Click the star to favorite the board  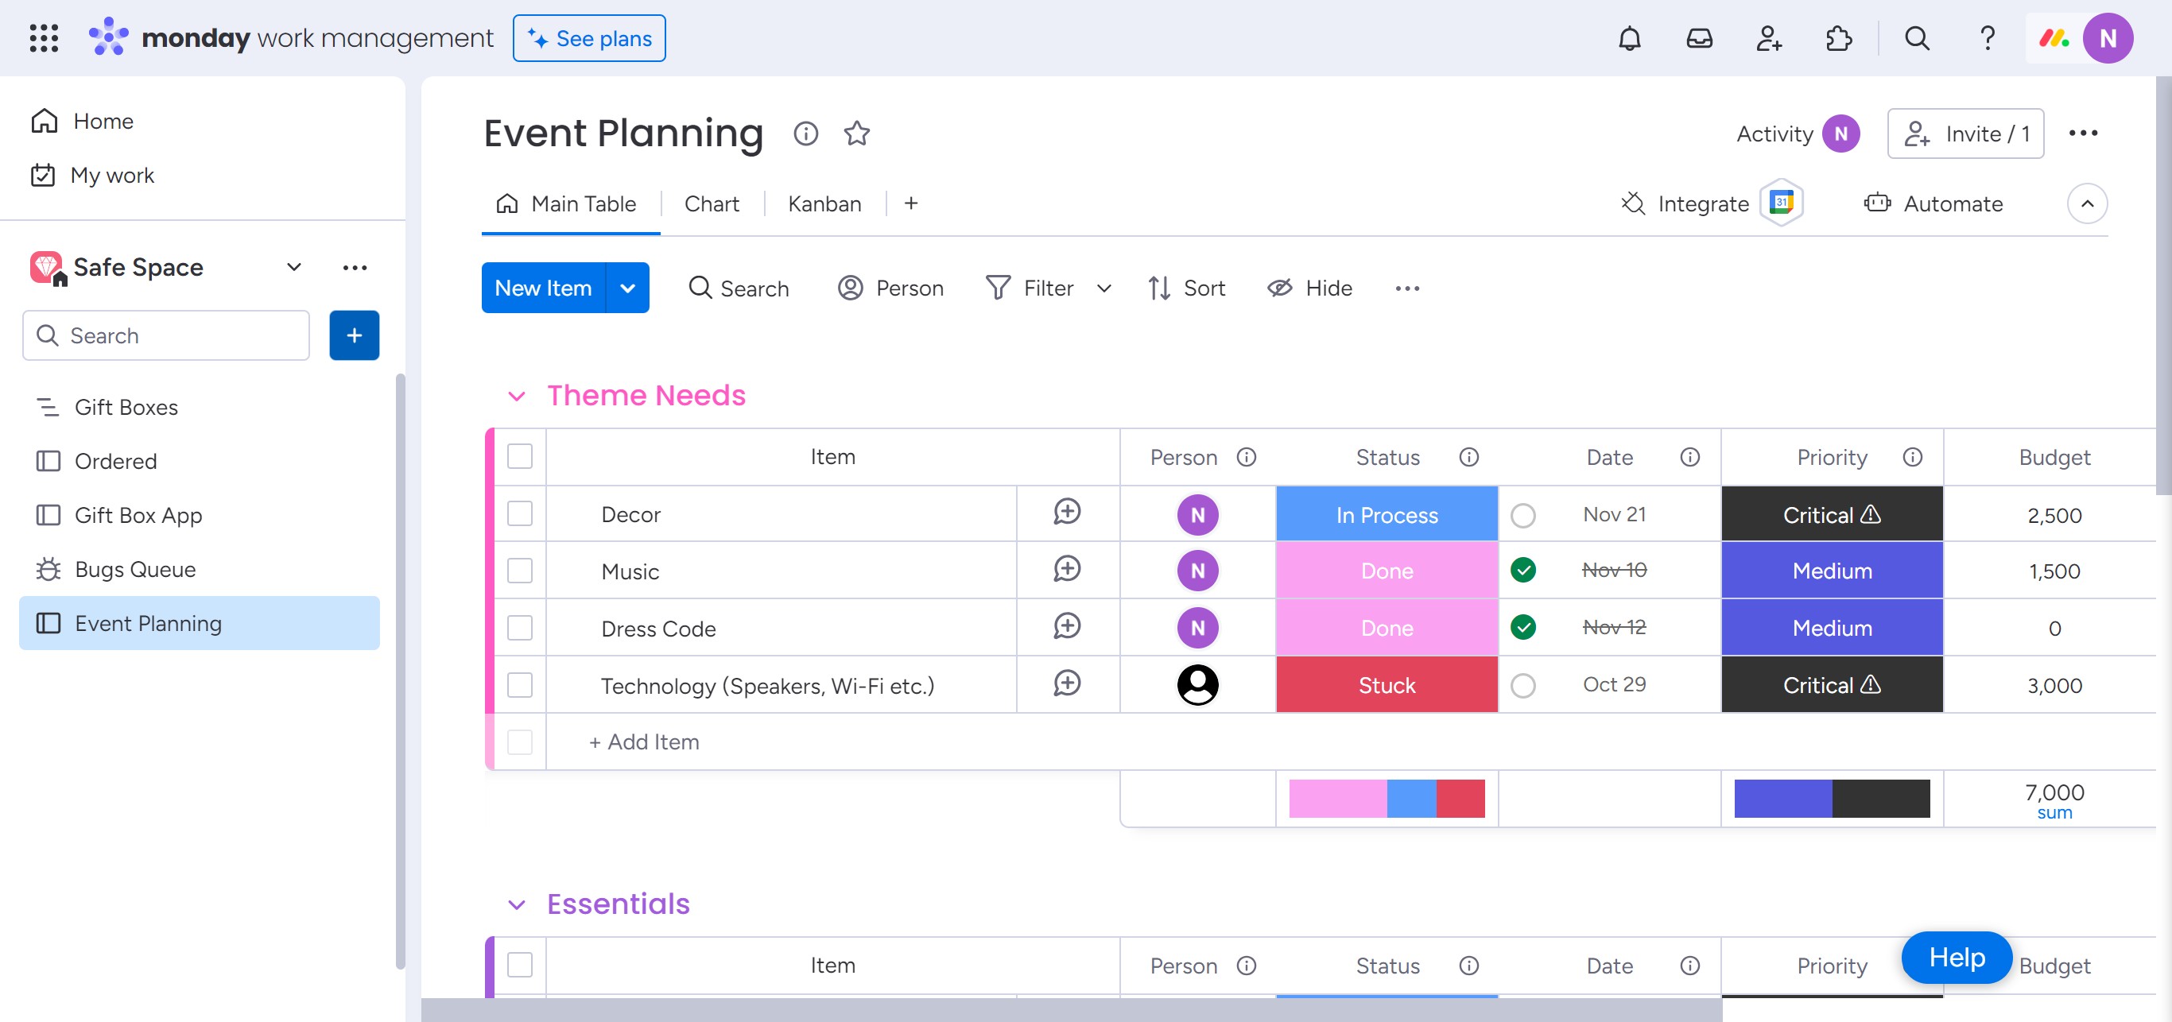[857, 134]
